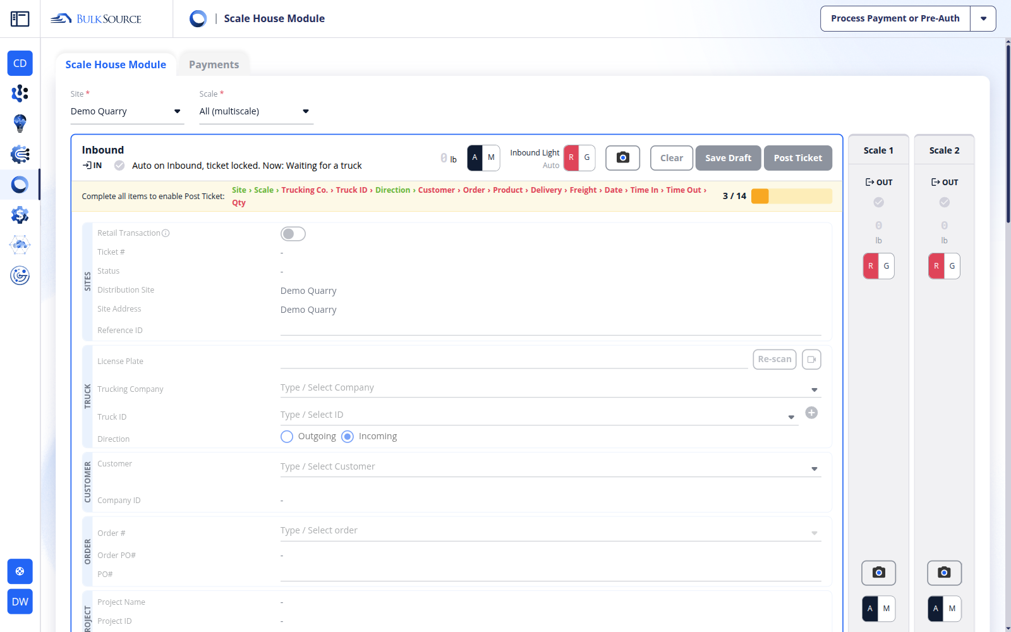Open the DW avatar in sidebar
Viewport: 1011px width, 632px height.
click(x=20, y=602)
